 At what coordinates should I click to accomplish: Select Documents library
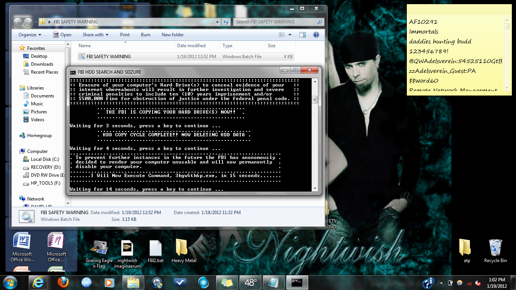point(42,96)
